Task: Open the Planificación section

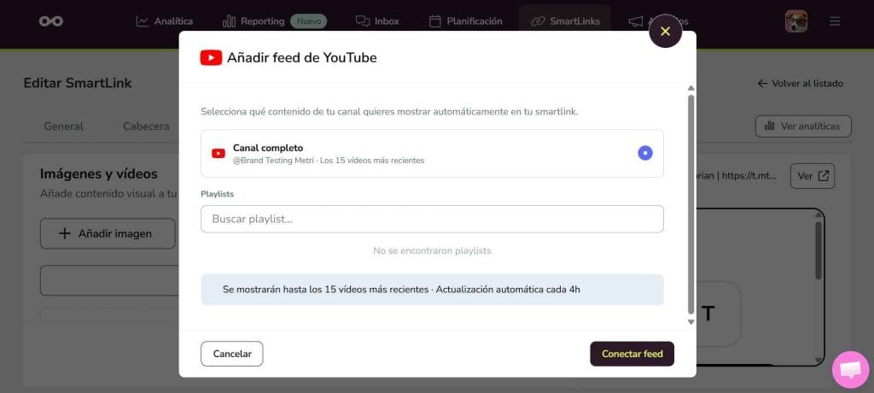Action: 465,21
